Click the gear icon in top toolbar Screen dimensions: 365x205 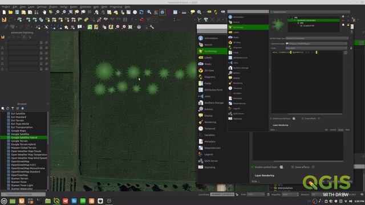(x=162, y=12)
